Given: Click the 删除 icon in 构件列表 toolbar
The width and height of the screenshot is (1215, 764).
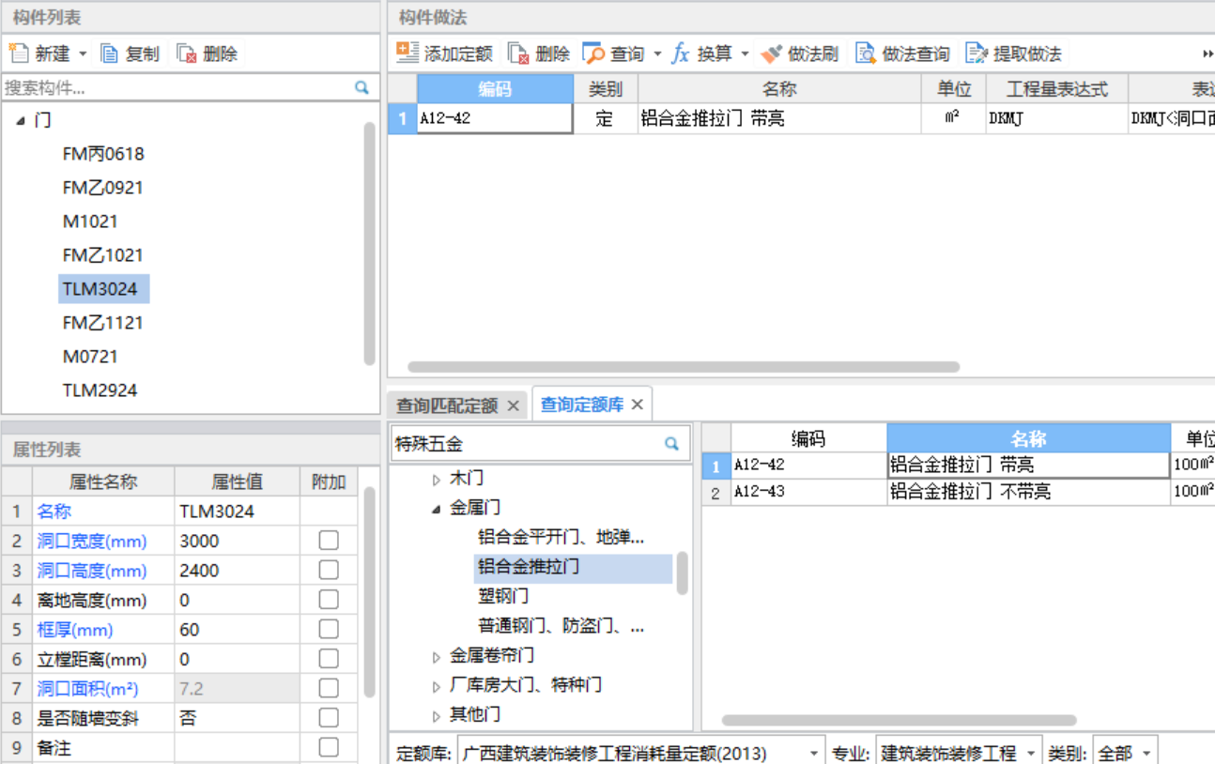Looking at the screenshot, I should 187,53.
